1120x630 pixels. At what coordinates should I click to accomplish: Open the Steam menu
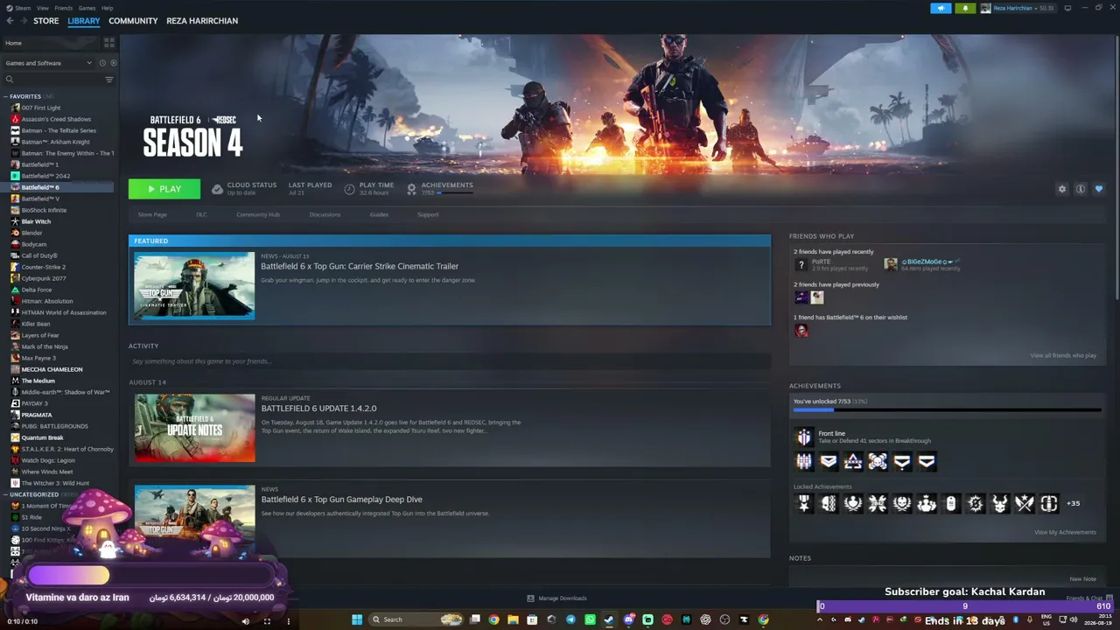(x=22, y=8)
